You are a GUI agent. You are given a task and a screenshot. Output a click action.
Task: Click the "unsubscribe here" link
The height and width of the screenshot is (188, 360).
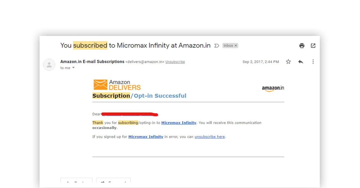pos(209,137)
